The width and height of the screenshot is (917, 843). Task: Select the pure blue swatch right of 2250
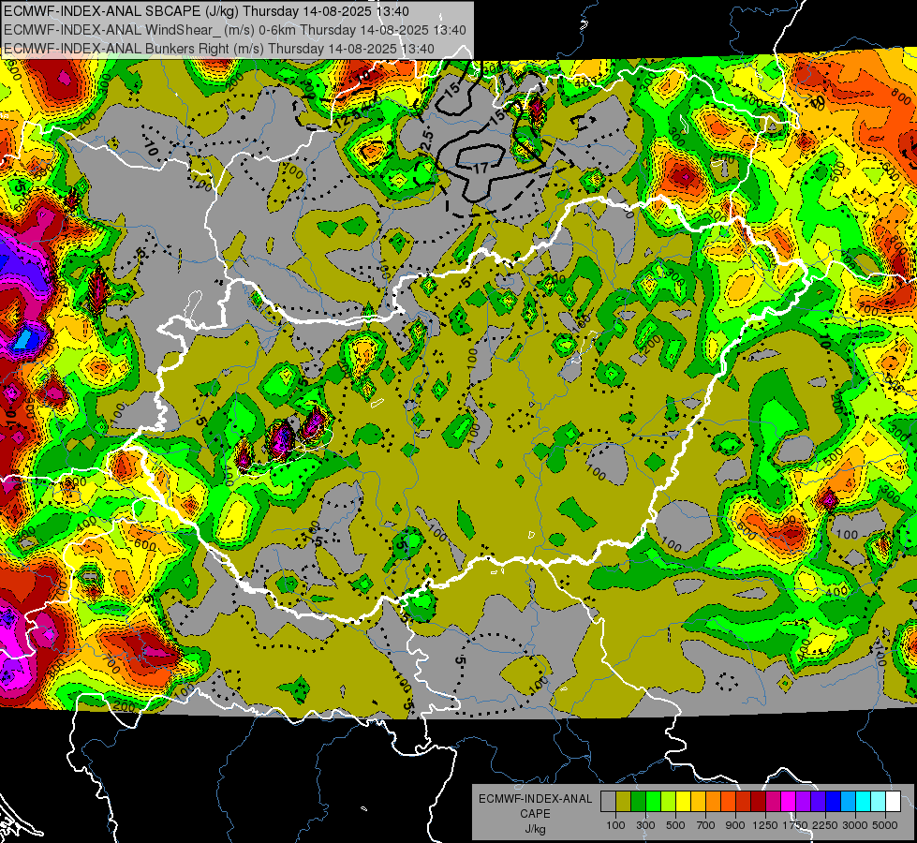click(x=834, y=802)
